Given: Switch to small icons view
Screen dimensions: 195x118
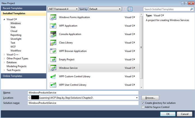Looking at the screenshot, I should [125, 9].
